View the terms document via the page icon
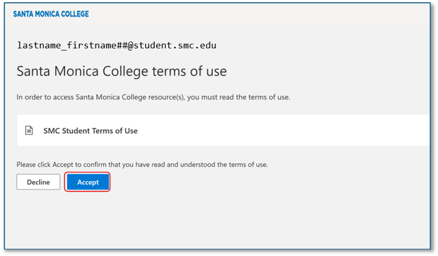 coord(29,130)
